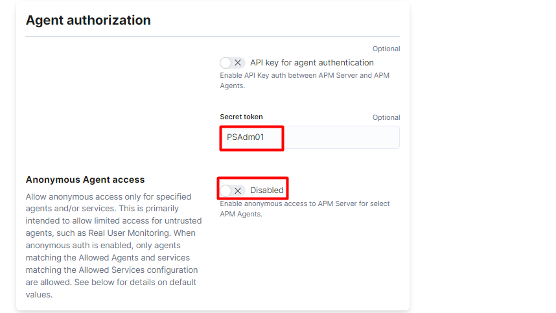Click the 'Enable anonymous access to APM Server' help text
Viewport: 556px width, 313px height.
click(305, 209)
